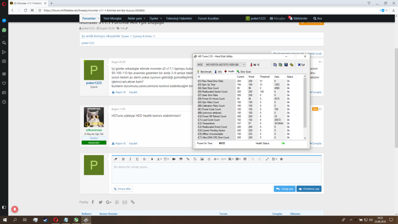The width and height of the screenshot is (398, 224).
Task: Switch to Benchmark tab in HD Tune
Action: pyautogui.click(x=204, y=72)
